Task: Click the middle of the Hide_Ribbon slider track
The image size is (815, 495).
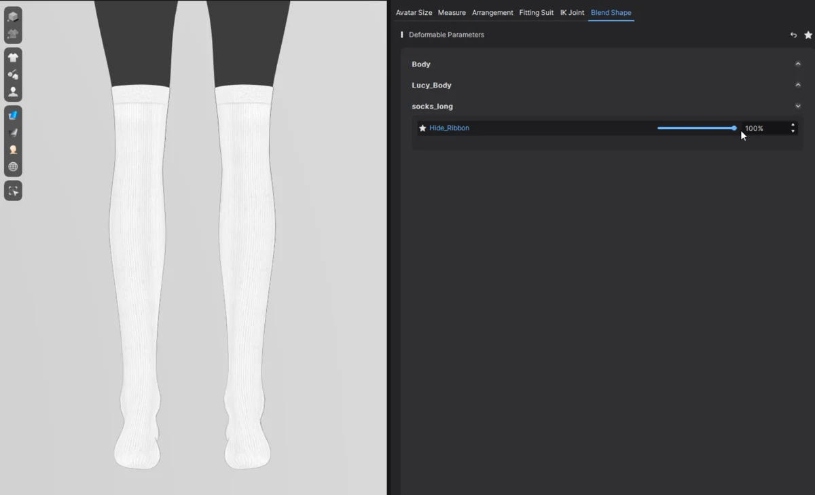Action: (696, 128)
